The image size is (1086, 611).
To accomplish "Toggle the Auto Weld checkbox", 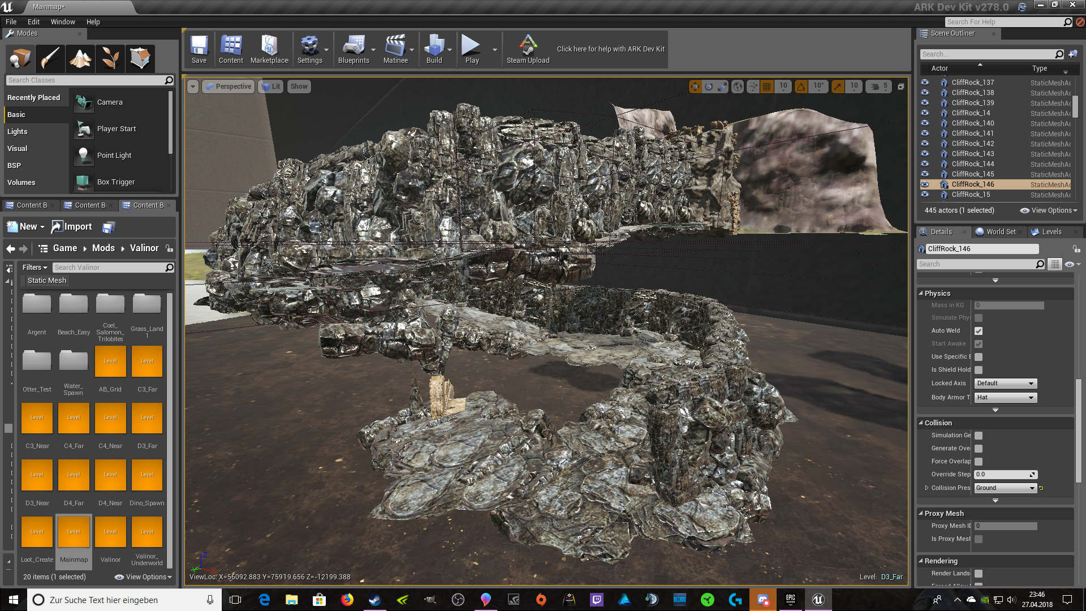I will click(979, 331).
